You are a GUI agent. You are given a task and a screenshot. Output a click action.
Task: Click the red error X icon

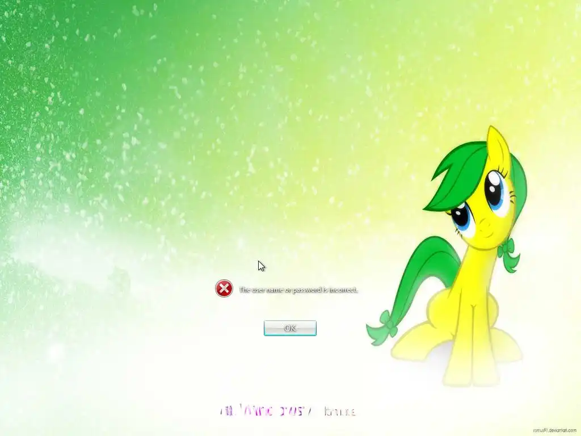(x=224, y=288)
